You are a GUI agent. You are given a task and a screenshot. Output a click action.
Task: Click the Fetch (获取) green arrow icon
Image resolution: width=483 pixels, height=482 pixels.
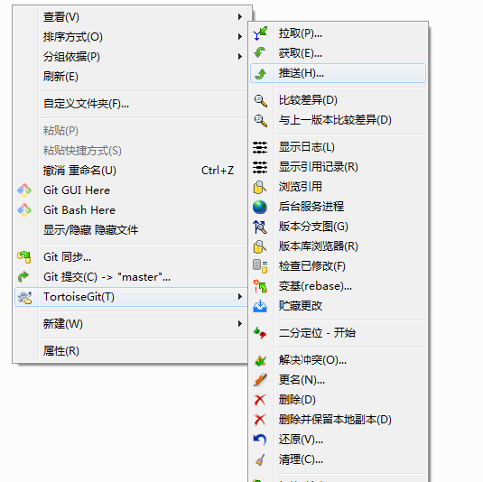[x=260, y=53]
